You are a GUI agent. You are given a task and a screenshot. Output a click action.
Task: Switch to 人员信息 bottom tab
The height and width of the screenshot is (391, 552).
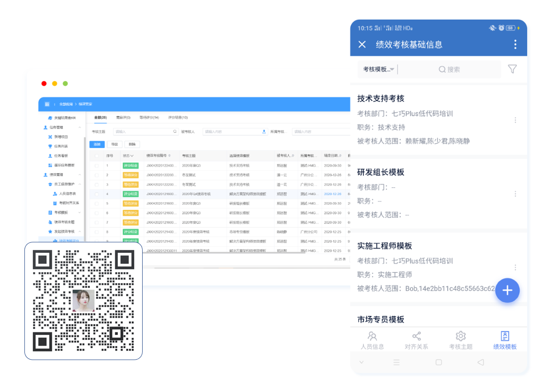[x=372, y=340]
